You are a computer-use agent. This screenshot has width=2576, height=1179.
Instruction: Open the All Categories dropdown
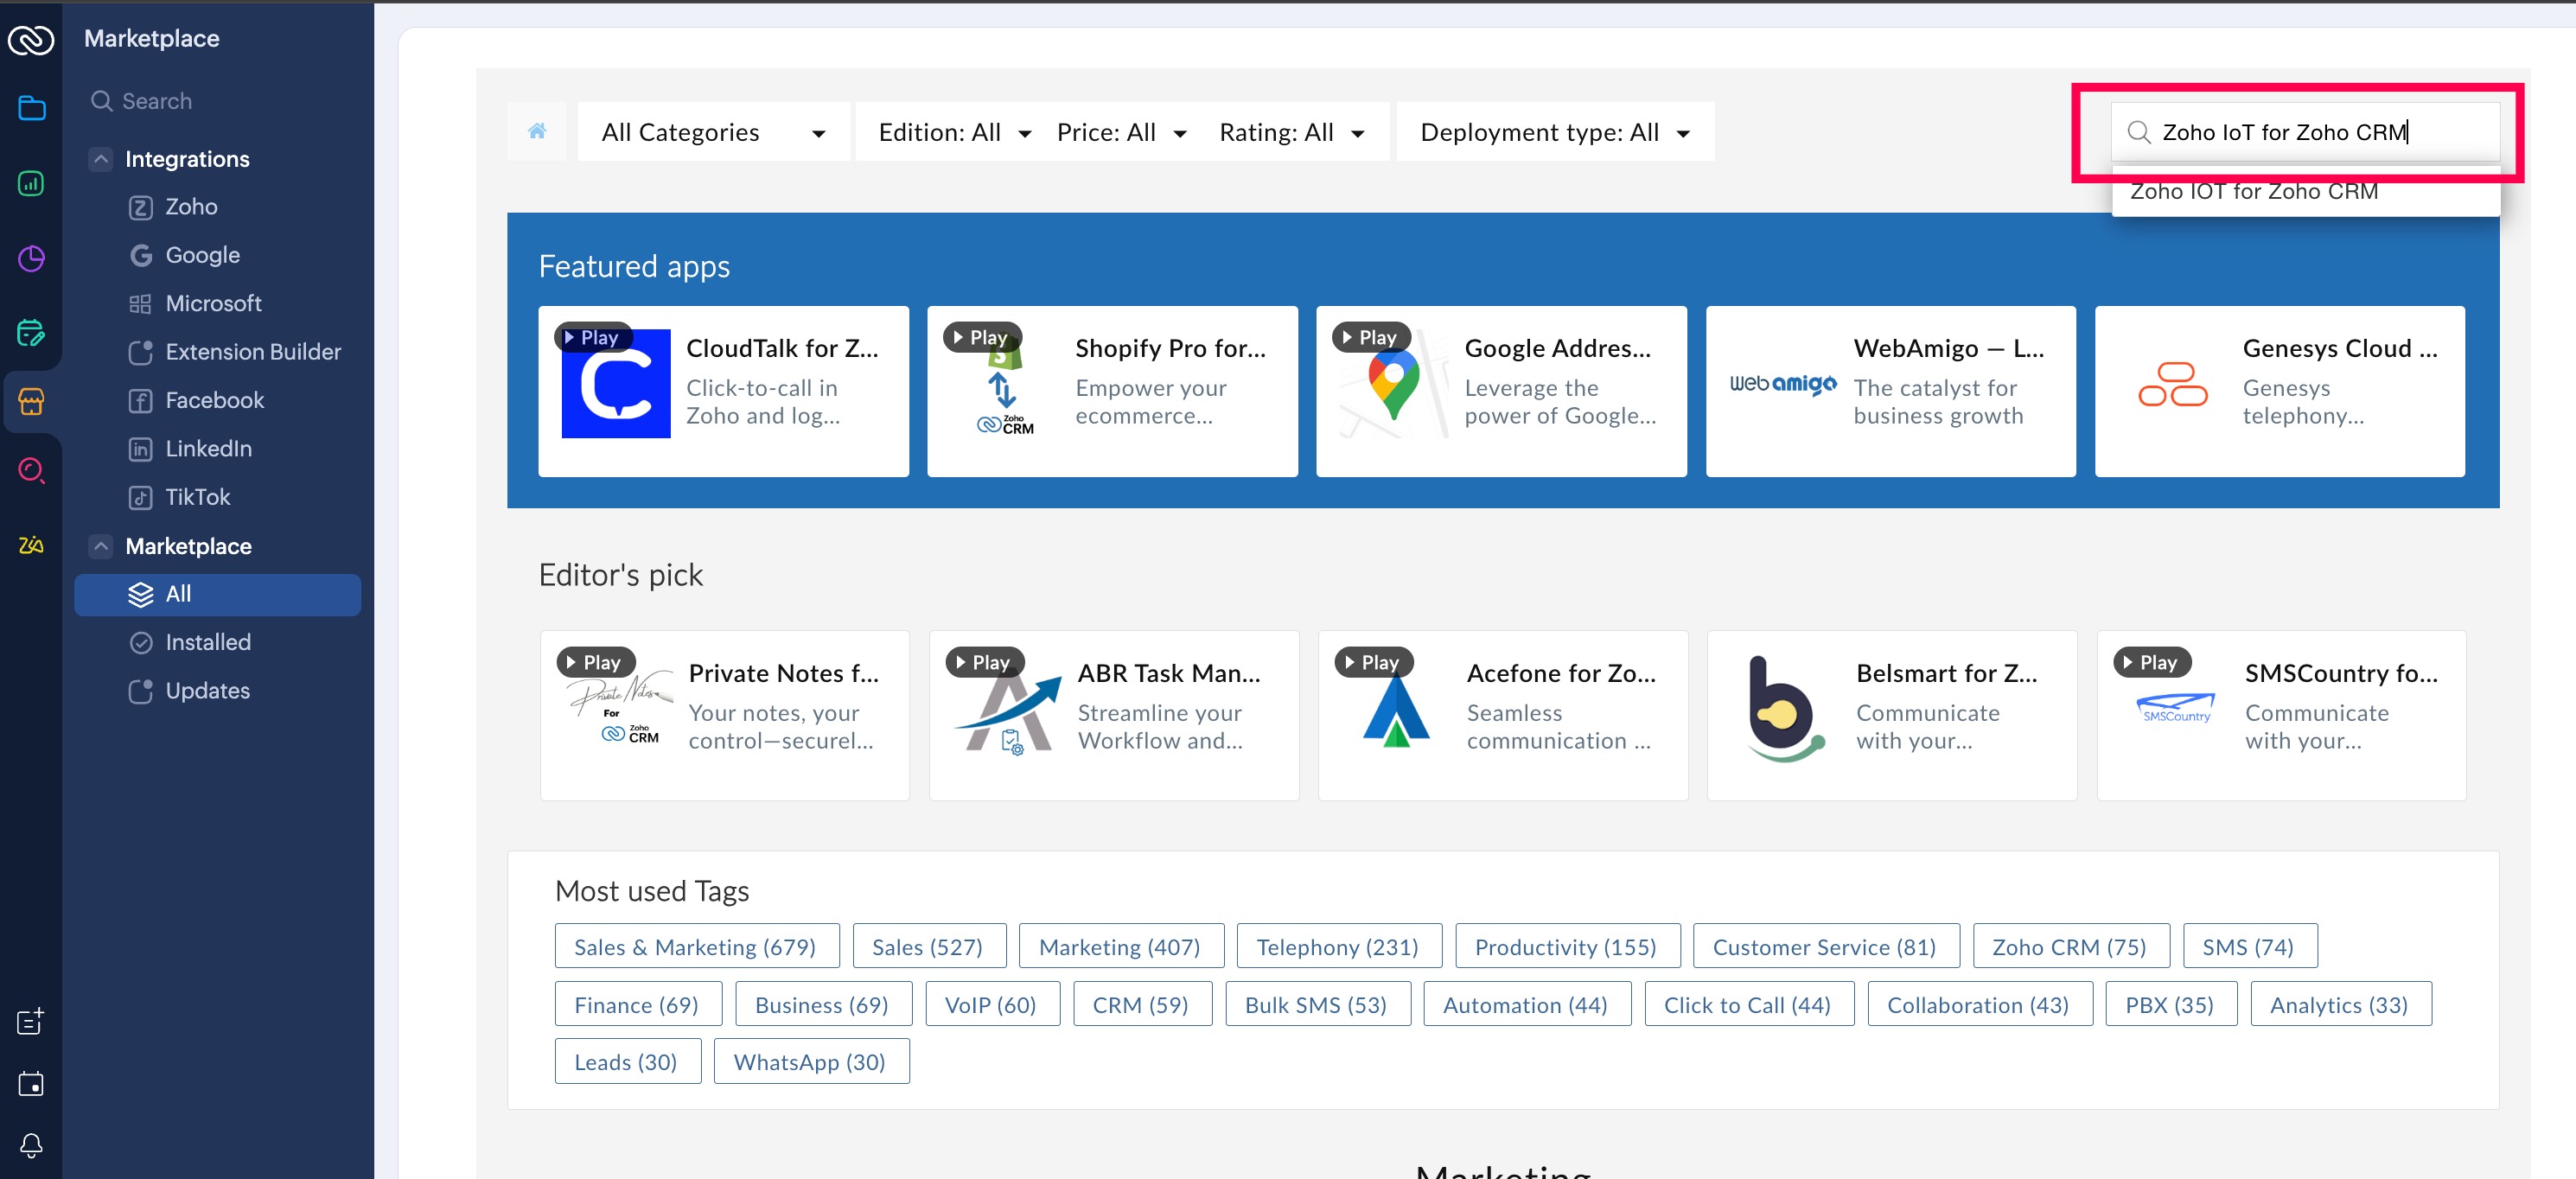click(x=713, y=132)
